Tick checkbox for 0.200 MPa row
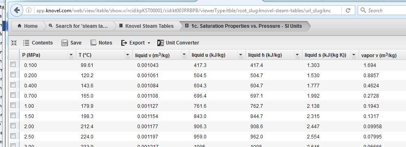Viewport: 406px width, 147px height. coord(13,75)
